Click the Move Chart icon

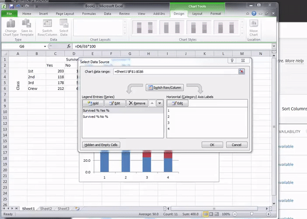click(x=253, y=23)
